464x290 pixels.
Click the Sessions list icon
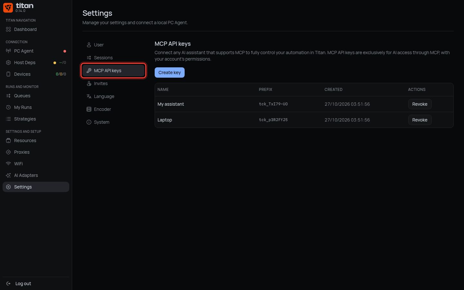89,58
